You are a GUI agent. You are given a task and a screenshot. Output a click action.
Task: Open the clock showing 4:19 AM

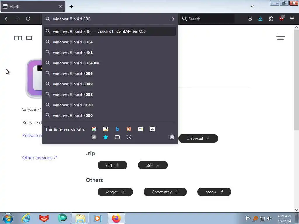pos(284,218)
